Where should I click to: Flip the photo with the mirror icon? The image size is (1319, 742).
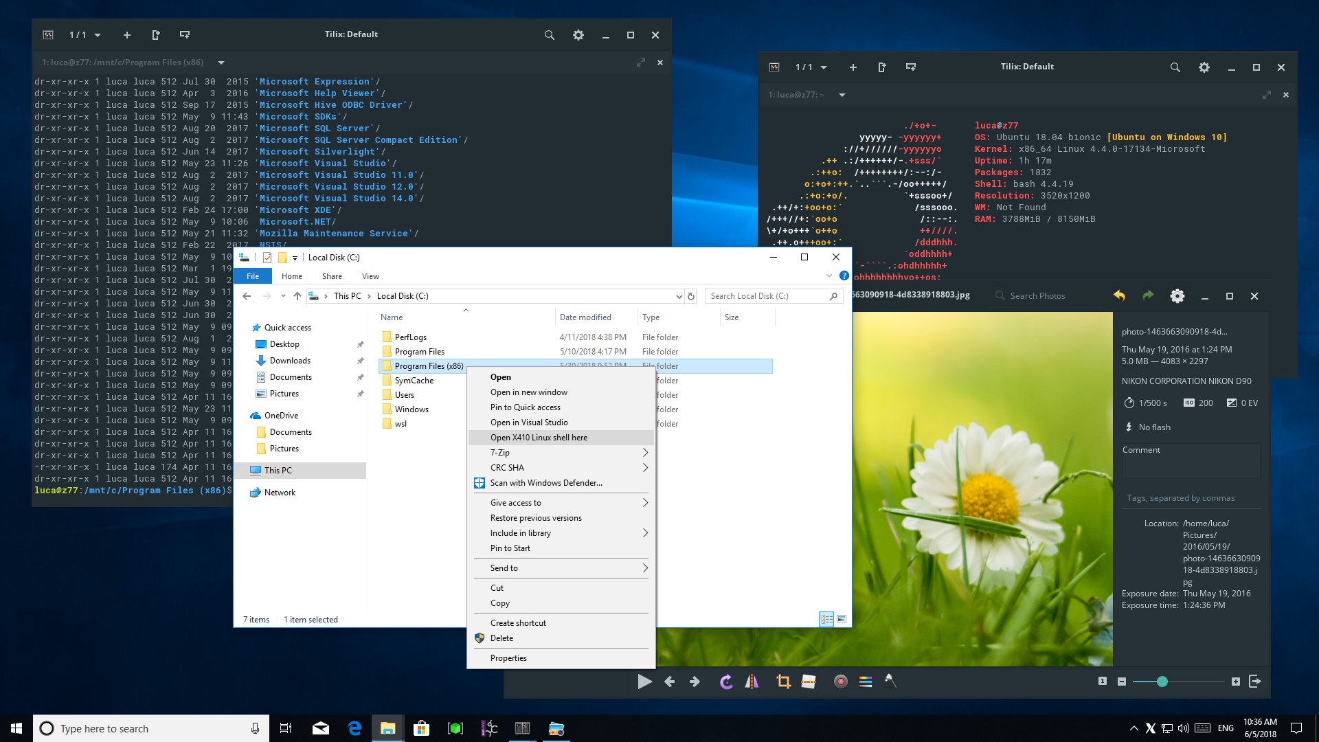tap(752, 682)
